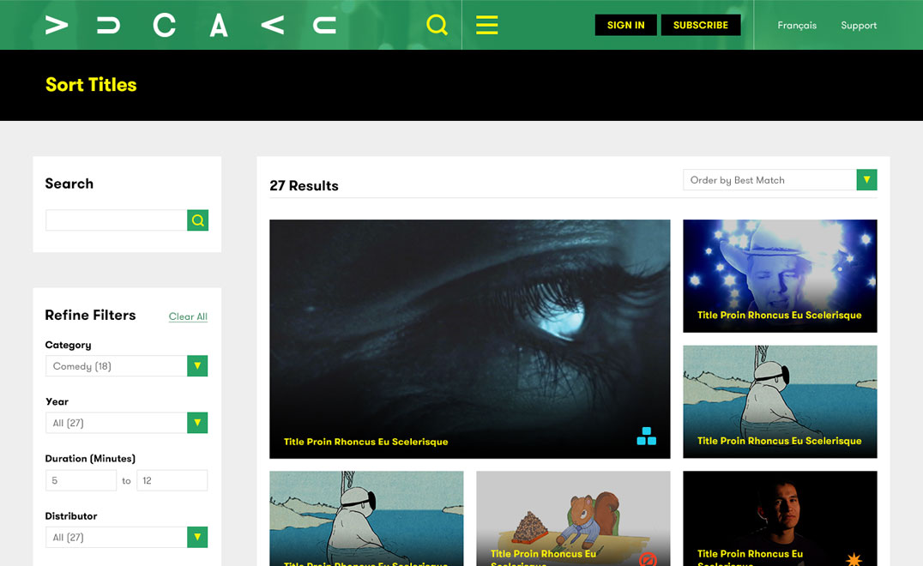
Task: Open the Year dropdown showing All (27)
Action: [x=127, y=423]
